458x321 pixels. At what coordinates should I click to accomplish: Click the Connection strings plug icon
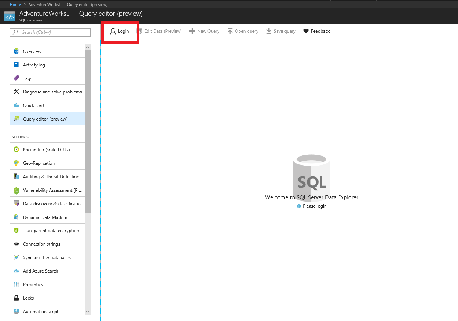(x=16, y=244)
